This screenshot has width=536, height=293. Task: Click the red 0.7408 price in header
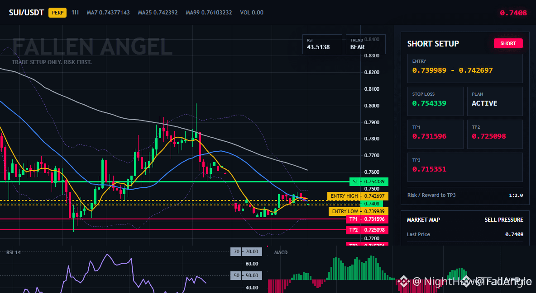[513, 13]
